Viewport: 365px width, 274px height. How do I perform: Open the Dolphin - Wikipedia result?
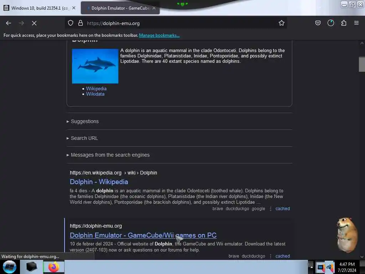[99, 182]
